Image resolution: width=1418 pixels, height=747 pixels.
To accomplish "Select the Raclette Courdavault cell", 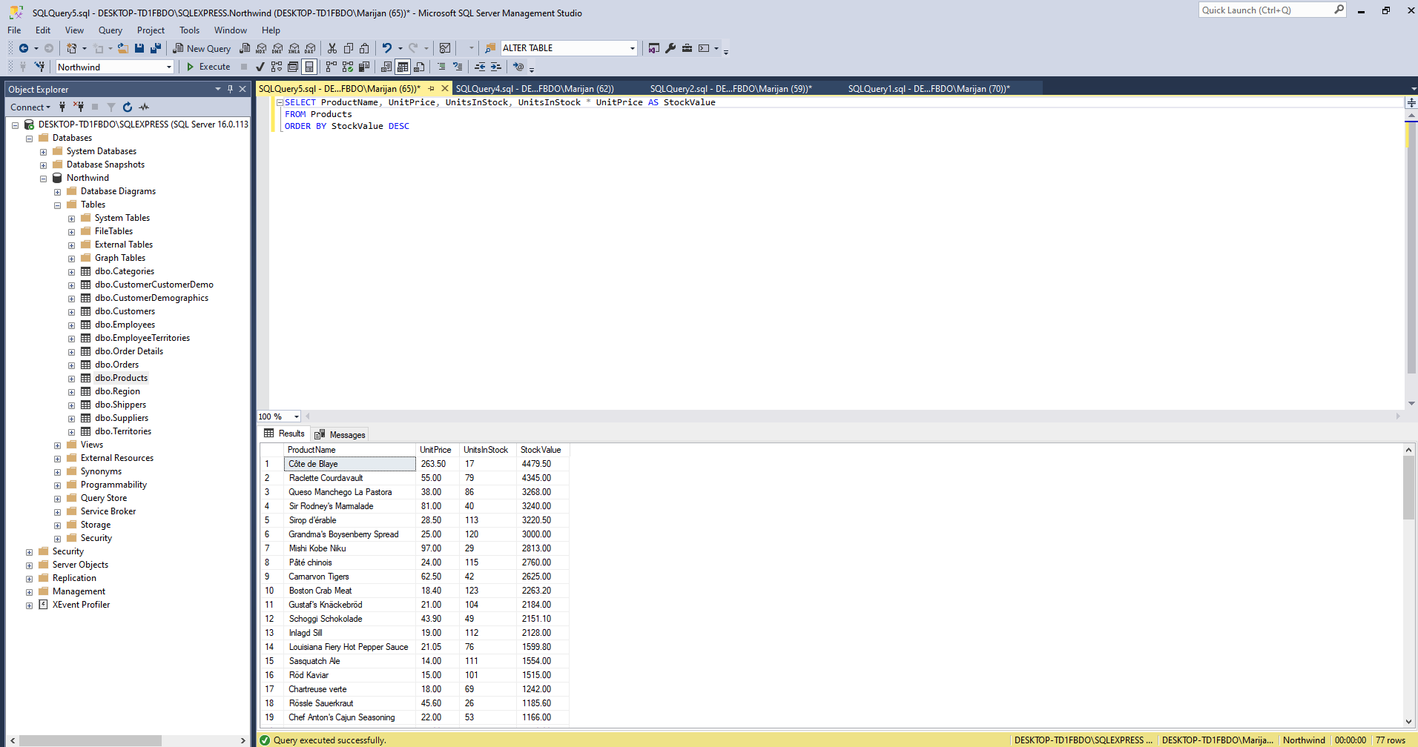I will 349,478.
